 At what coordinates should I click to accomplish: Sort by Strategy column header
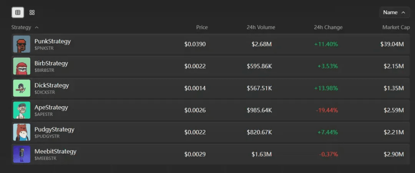tap(25, 28)
